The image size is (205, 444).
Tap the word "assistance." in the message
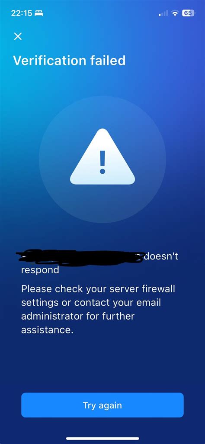(x=47, y=330)
